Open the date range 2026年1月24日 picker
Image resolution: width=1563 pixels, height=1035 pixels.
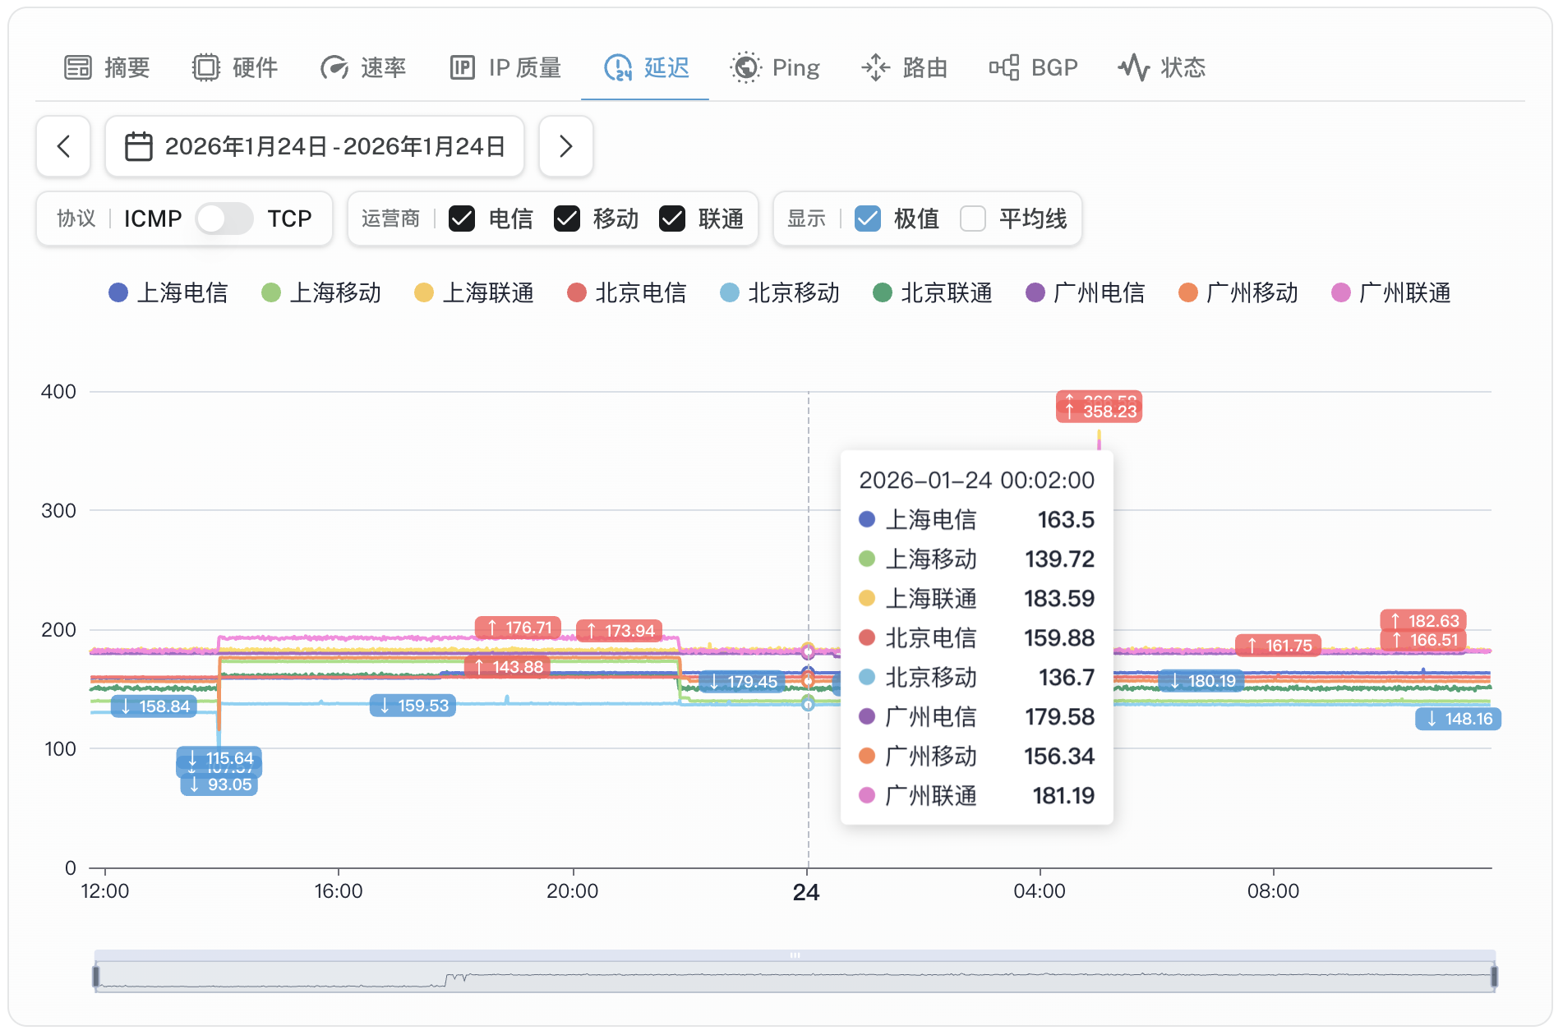pos(315,146)
